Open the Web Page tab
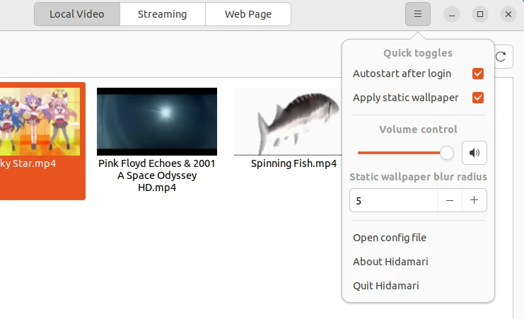 248,14
